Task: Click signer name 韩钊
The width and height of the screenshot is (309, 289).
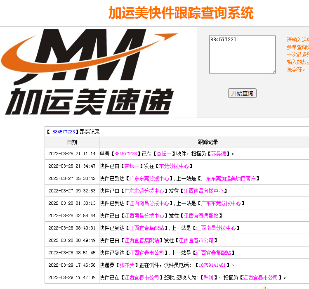Action: [208, 277]
